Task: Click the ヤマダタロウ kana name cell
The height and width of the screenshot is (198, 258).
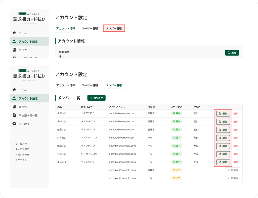Action: pyautogui.click(x=88, y=113)
